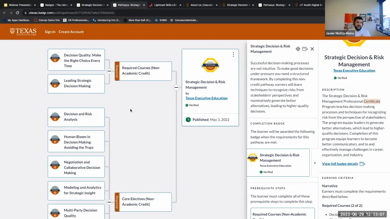390x219 pixels.
Task: Click the Decision Quality badge icon
Action: [x=55, y=58]
